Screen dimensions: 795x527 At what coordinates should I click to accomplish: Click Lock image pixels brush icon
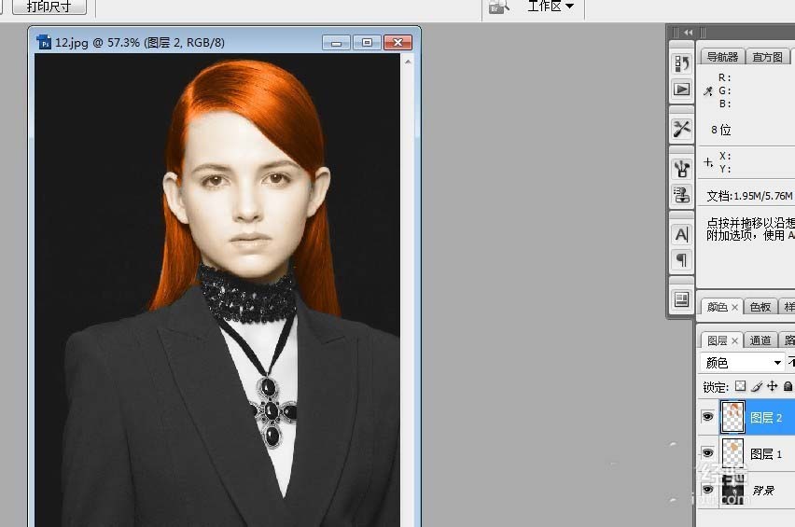(x=757, y=386)
